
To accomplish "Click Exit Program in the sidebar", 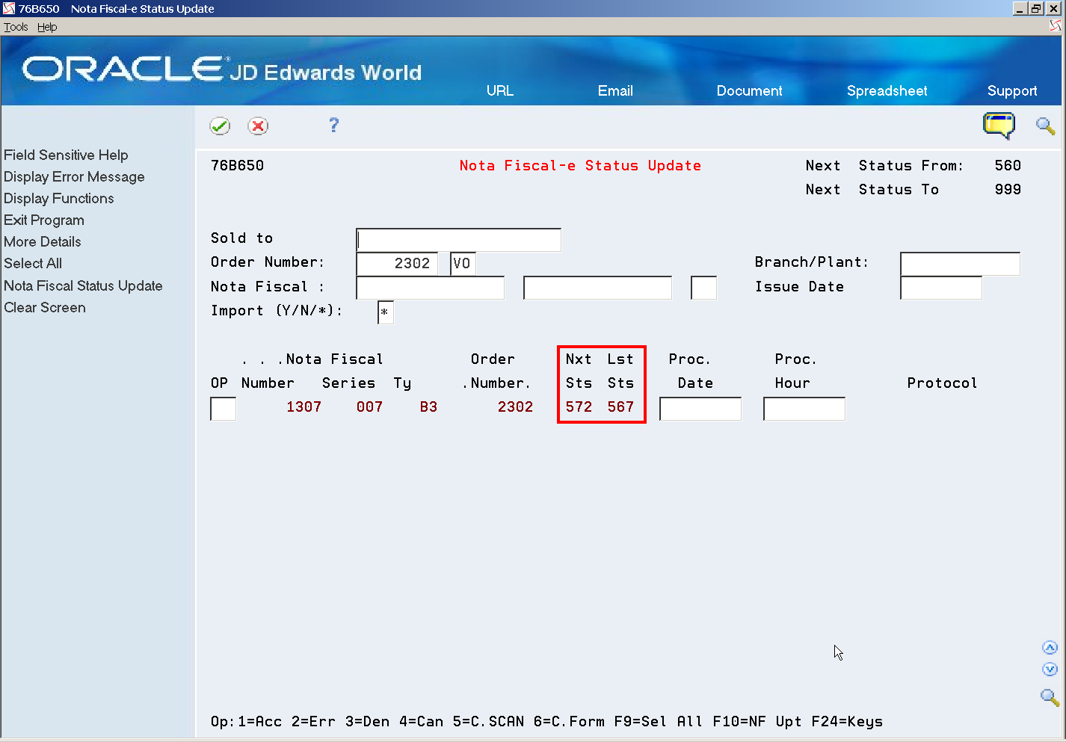I will [44, 220].
